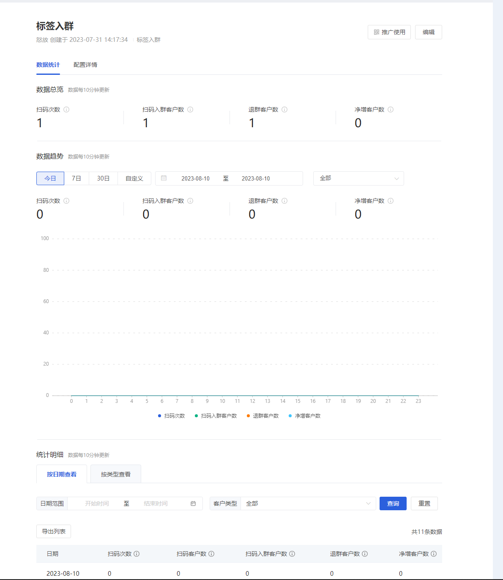Click the 查询 button
This screenshot has height=580, width=503.
click(393, 503)
